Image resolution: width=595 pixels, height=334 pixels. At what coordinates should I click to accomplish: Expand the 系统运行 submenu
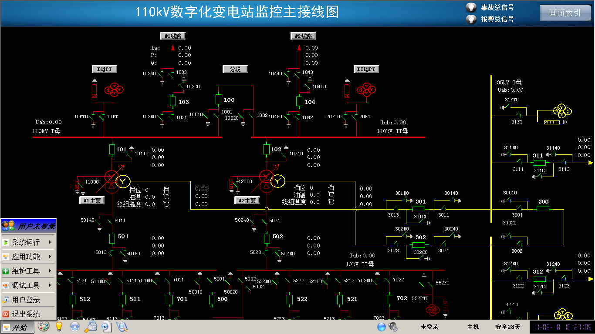click(28, 242)
